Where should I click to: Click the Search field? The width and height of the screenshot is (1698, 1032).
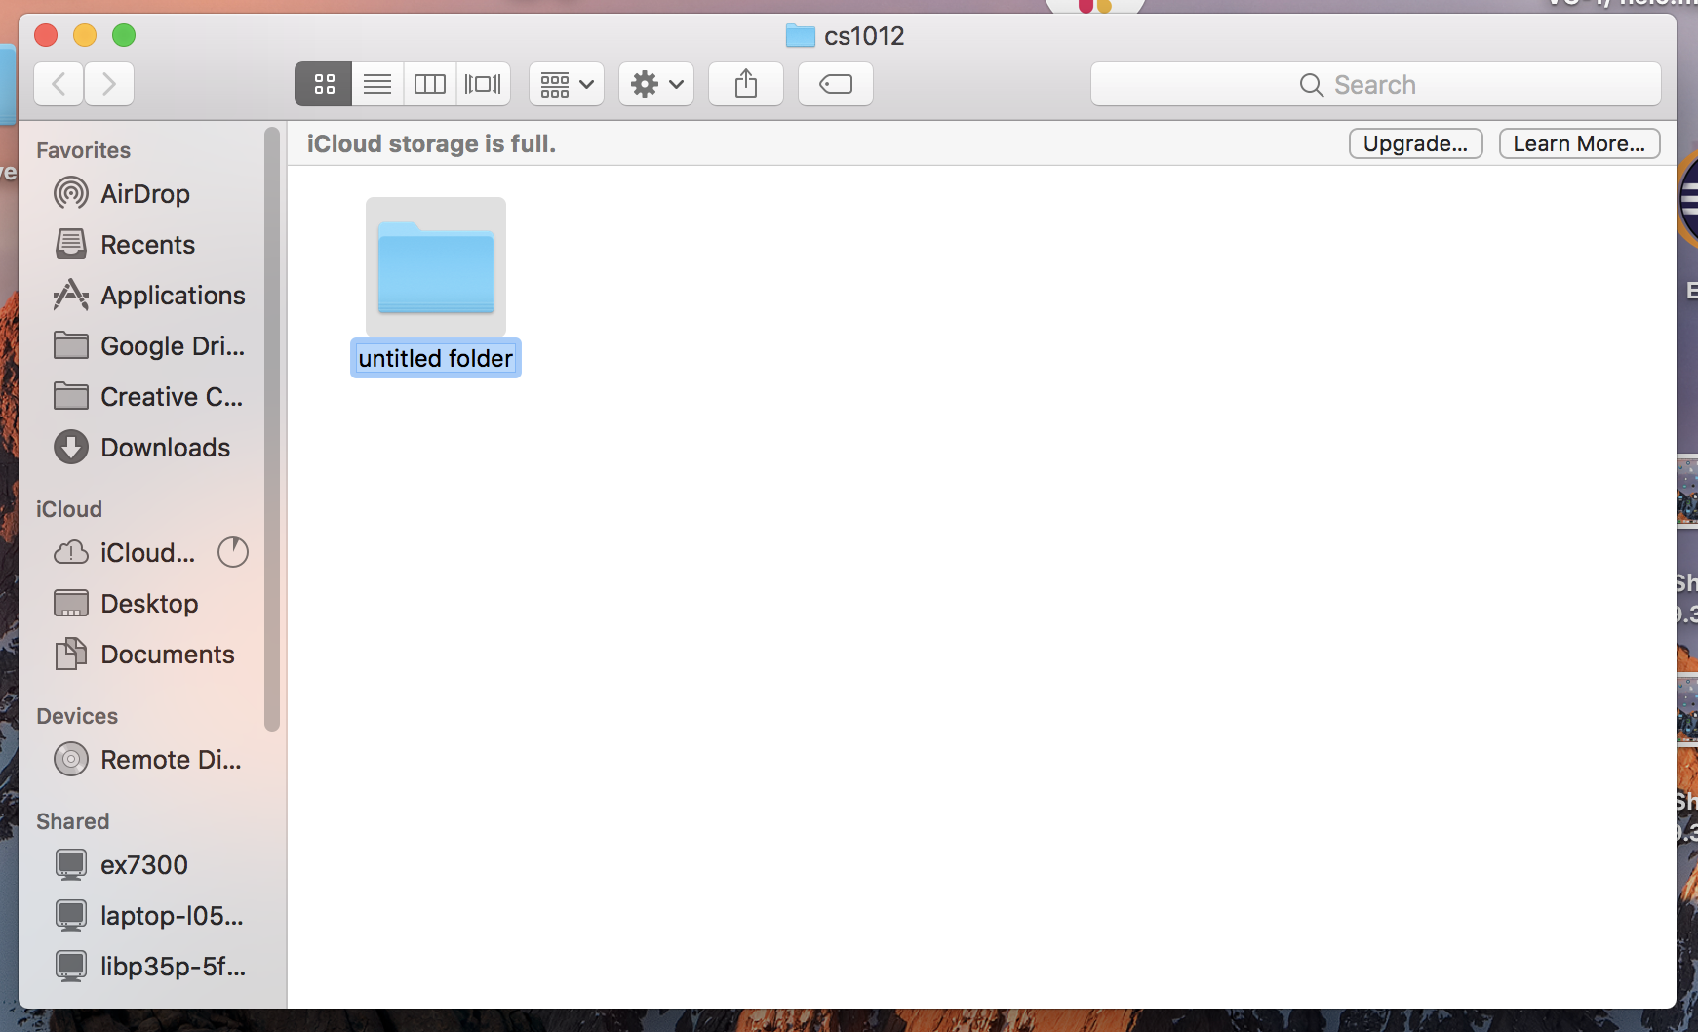pos(1375,85)
